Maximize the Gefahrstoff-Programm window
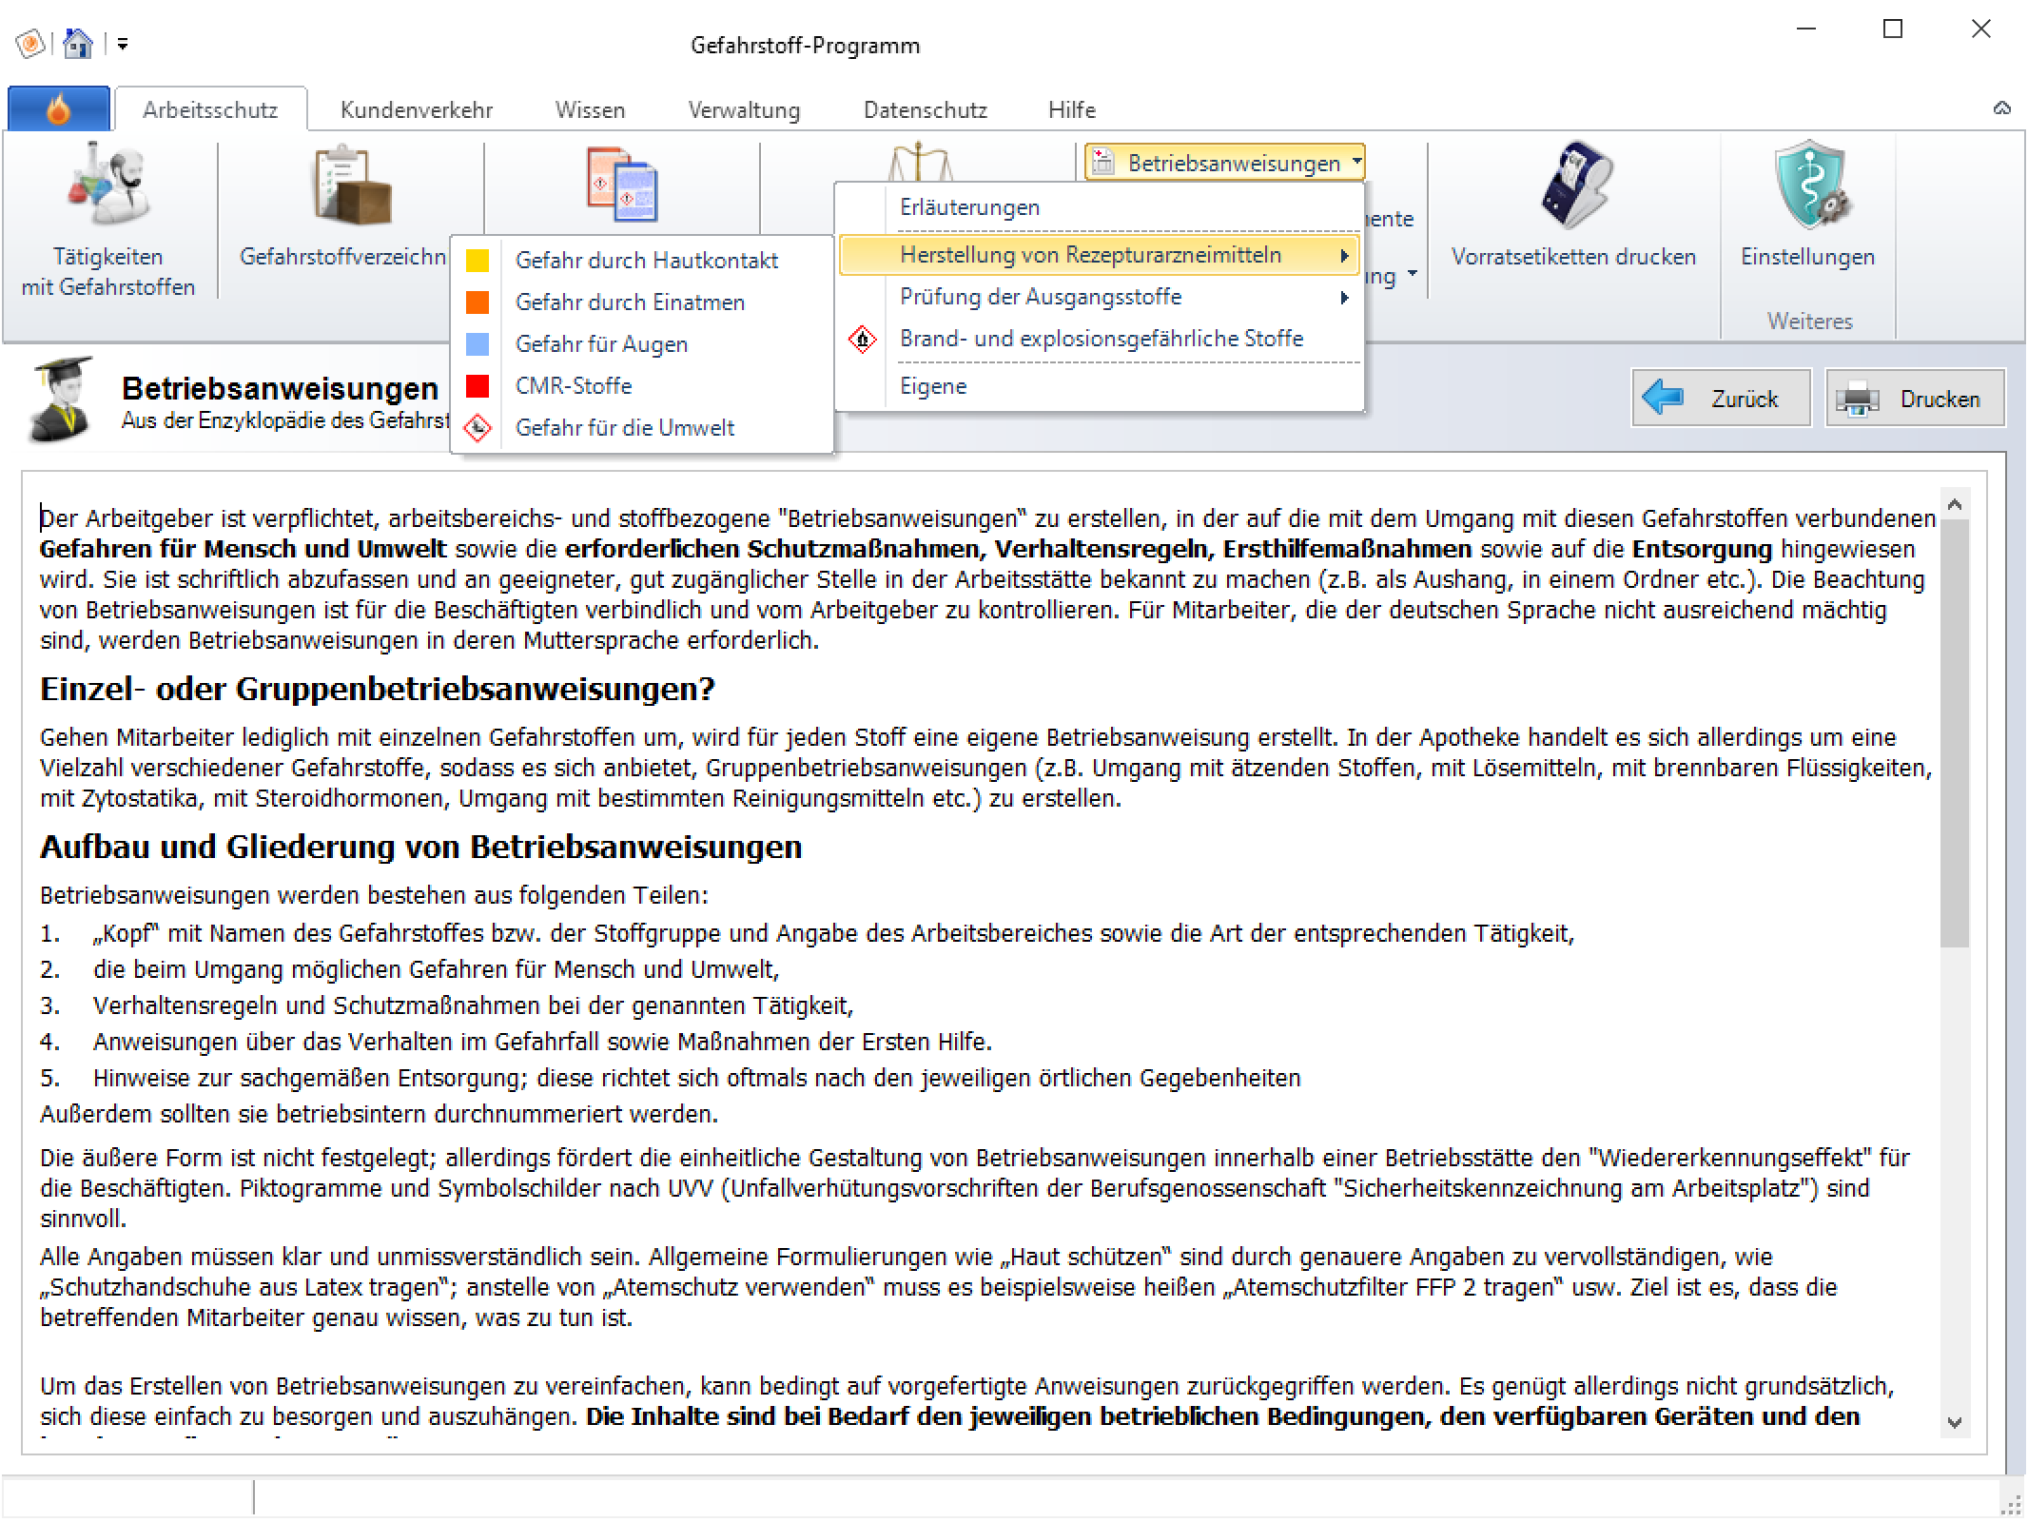The image size is (2028, 1522). 1893,29
